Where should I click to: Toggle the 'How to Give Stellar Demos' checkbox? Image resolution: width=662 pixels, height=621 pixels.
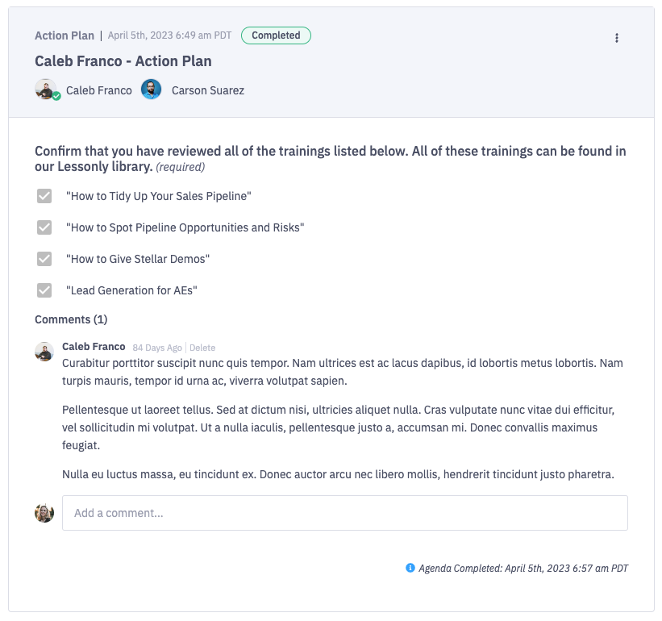[x=44, y=259]
